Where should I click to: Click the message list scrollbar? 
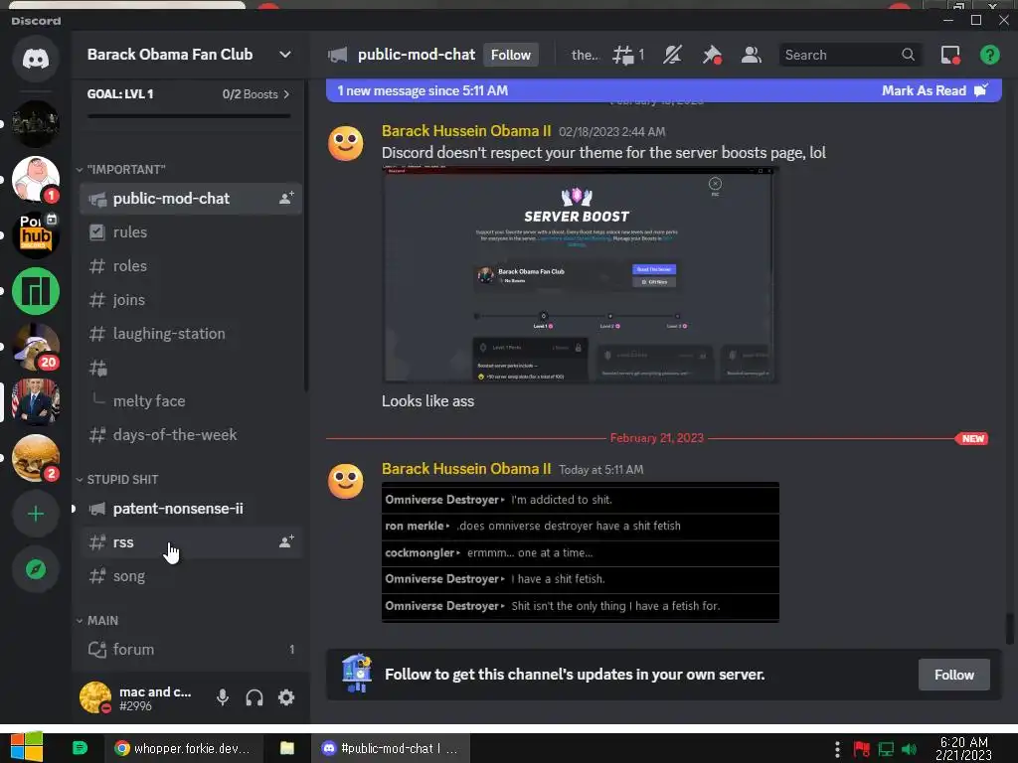click(x=1009, y=629)
